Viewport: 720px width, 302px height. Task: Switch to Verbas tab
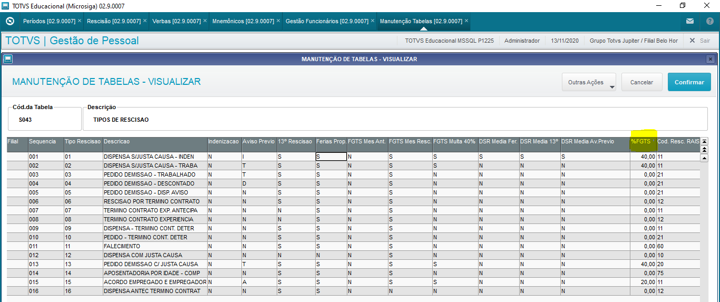(x=176, y=21)
